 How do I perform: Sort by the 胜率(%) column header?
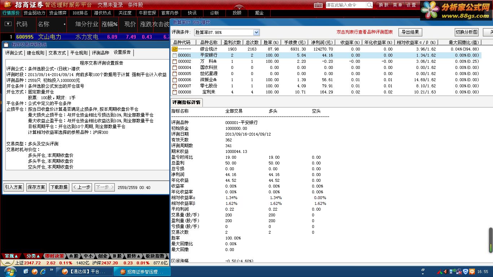pos(271,43)
